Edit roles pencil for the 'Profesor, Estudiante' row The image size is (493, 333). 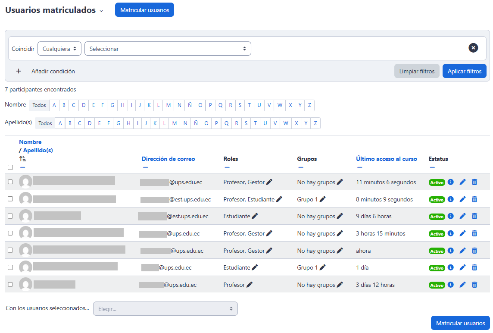(279, 199)
